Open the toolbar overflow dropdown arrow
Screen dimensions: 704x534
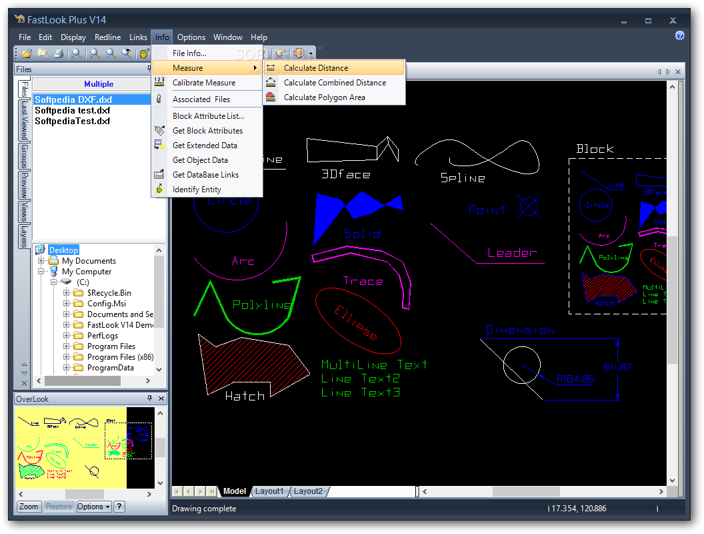(311, 54)
